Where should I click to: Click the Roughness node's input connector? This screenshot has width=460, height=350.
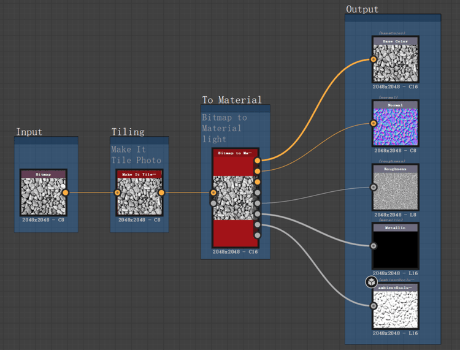[x=374, y=187]
